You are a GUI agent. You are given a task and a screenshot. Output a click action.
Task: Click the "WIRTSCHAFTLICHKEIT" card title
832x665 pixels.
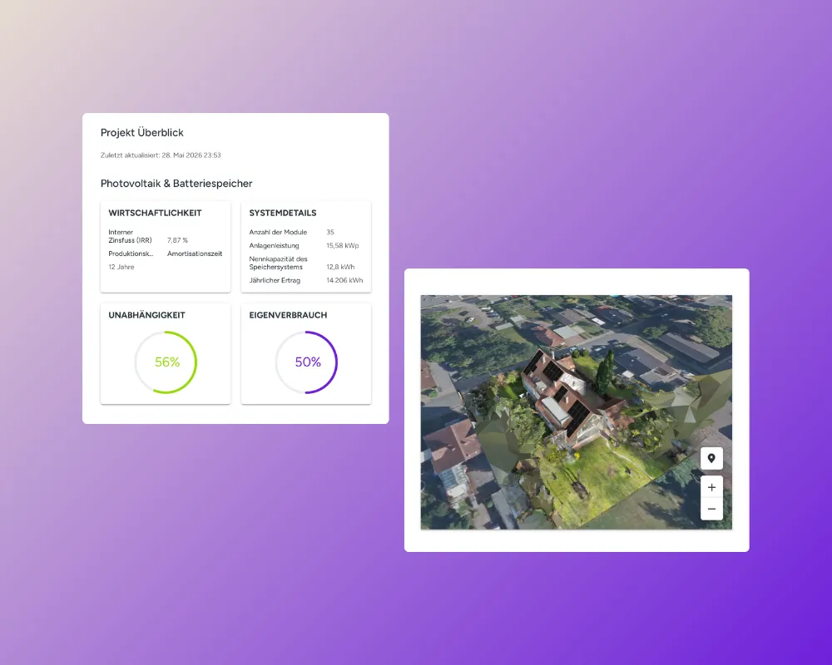click(155, 213)
